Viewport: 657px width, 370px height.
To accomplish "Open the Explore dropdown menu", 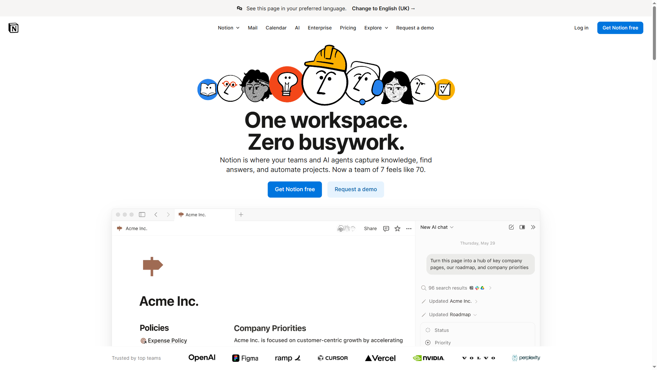I will coord(376,28).
